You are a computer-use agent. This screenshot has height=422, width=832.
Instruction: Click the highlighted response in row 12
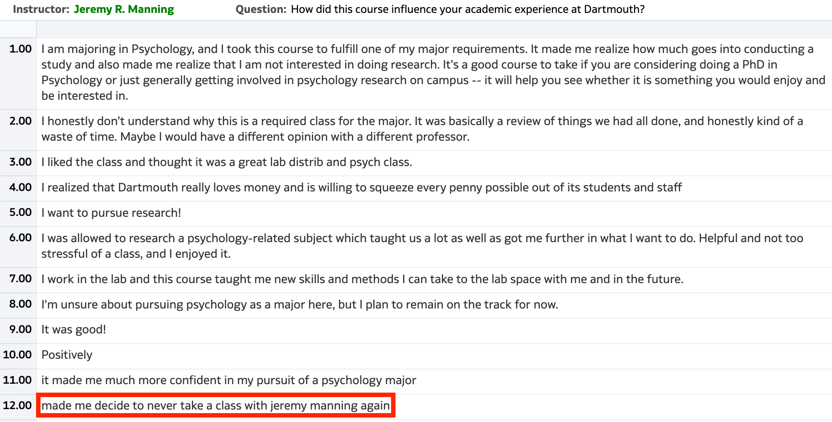216,406
